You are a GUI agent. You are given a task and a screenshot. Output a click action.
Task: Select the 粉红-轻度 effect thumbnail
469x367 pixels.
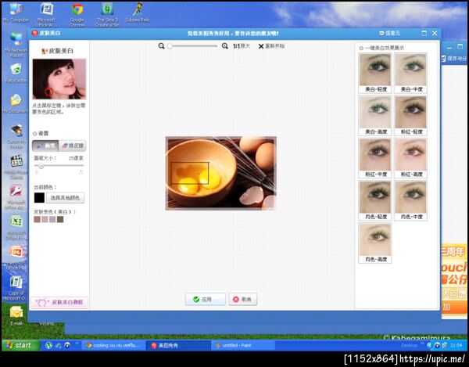[410, 116]
